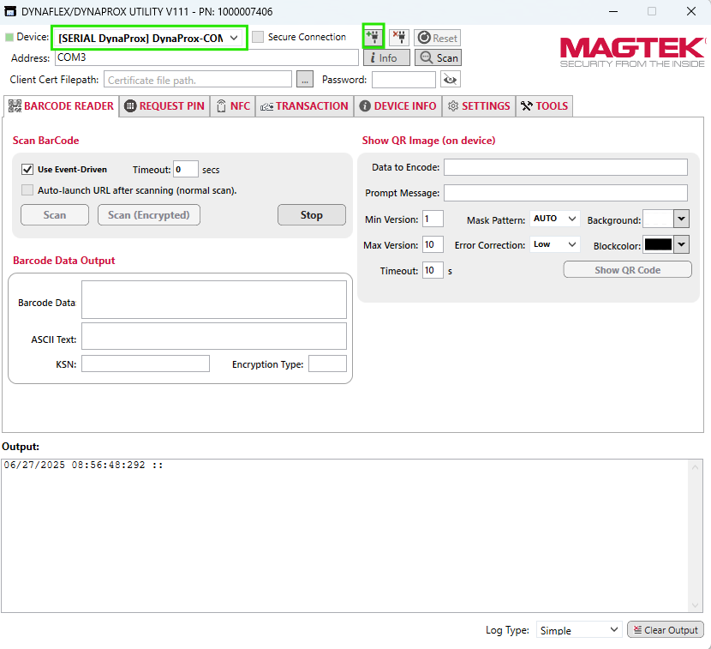Open the NFC tab

tap(233, 106)
